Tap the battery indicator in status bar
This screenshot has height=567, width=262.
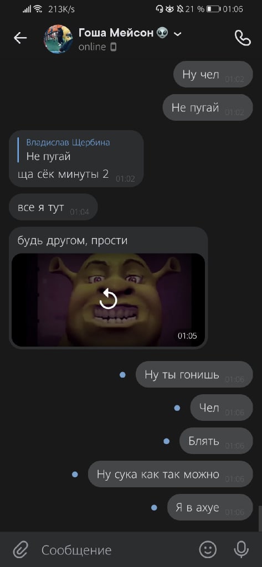(213, 9)
